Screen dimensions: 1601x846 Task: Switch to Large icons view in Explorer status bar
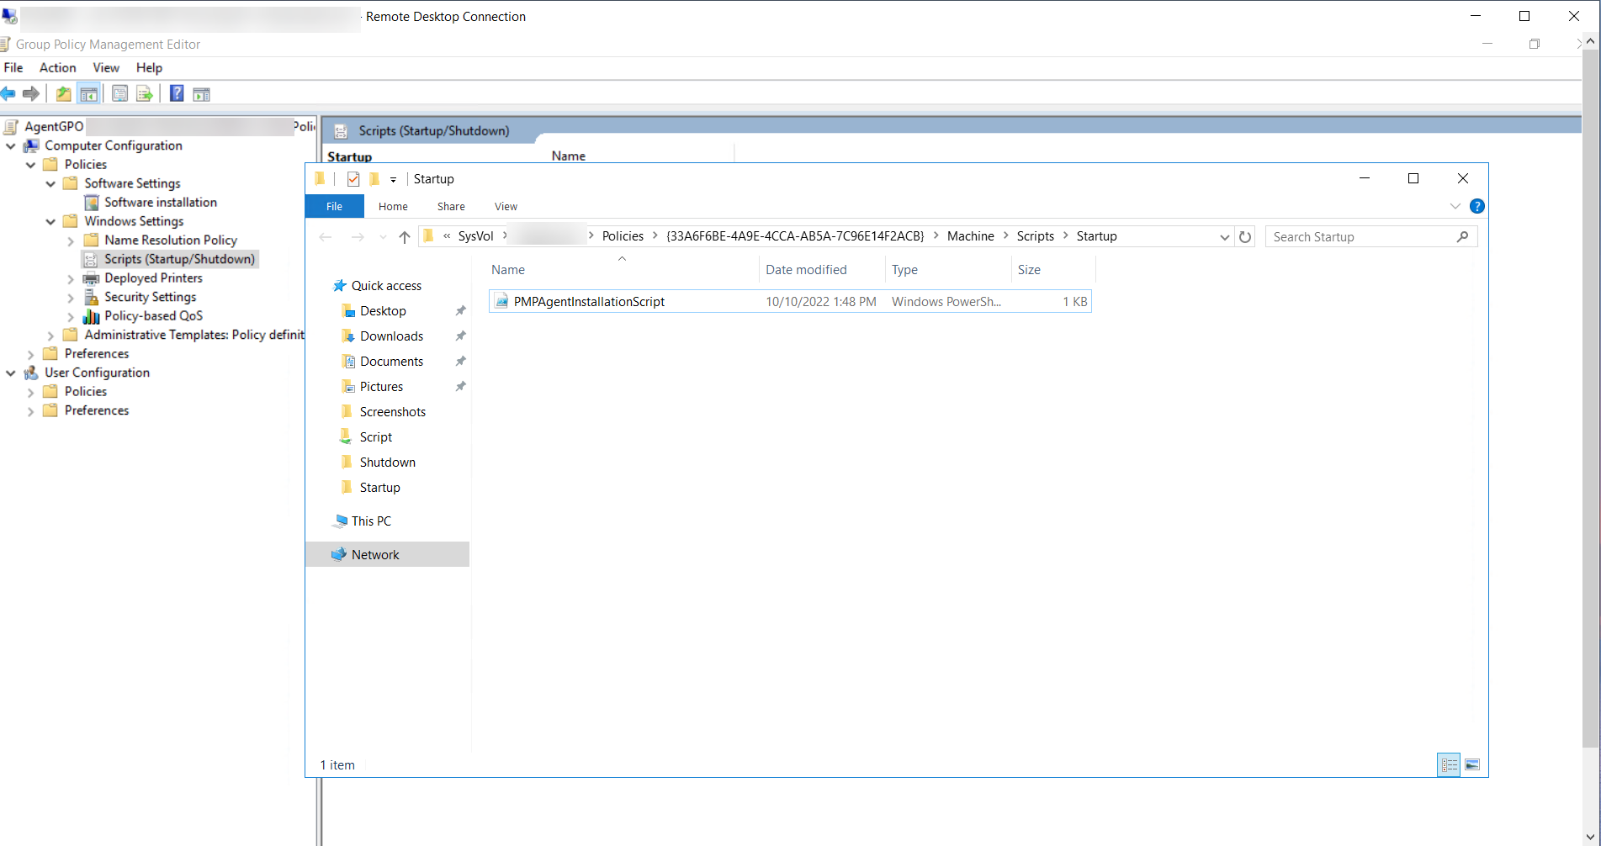point(1473,764)
